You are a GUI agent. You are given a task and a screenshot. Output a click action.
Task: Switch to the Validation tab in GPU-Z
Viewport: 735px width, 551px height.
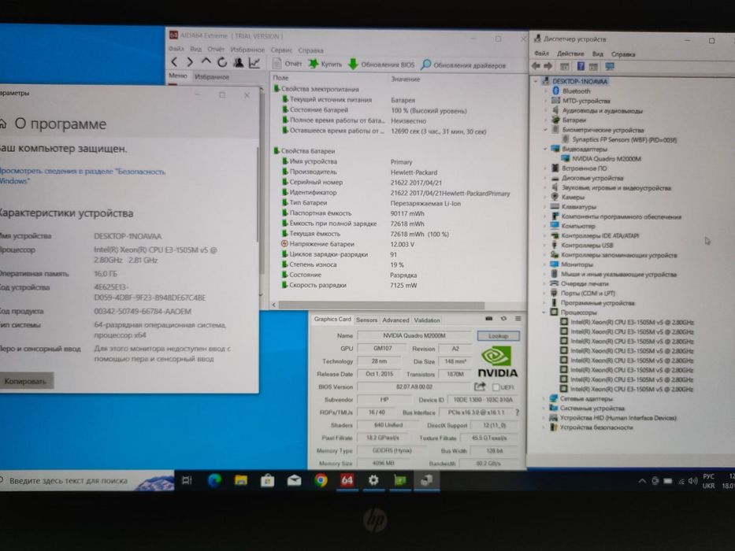coord(426,320)
